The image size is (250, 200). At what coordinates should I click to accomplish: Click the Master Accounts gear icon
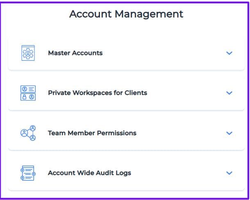click(28, 53)
